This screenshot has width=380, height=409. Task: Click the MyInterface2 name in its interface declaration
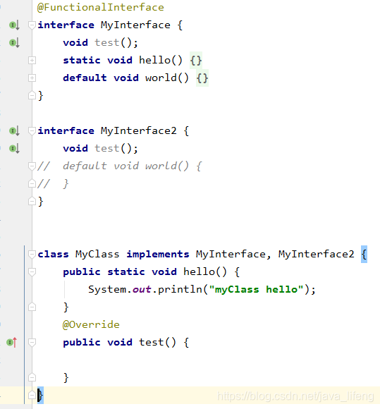click(x=139, y=131)
